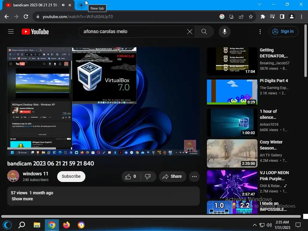Search with your voice microphone
This screenshot has width=308, height=231.
click(x=224, y=31)
